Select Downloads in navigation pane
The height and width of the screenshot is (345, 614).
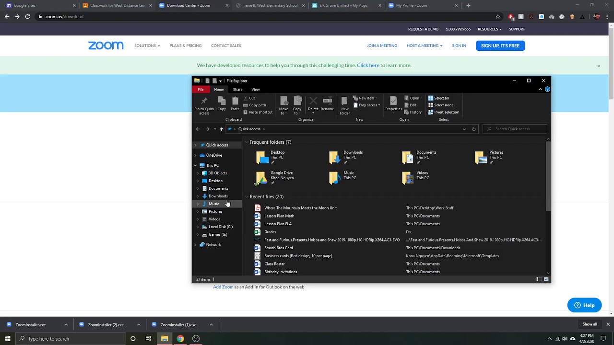coord(218,196)
